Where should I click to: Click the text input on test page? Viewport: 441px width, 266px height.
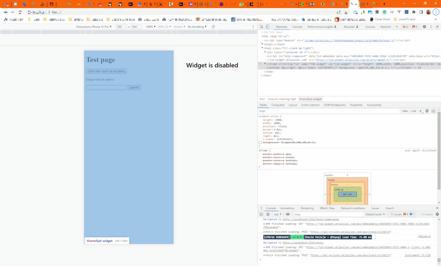click(x=106, y=88)
